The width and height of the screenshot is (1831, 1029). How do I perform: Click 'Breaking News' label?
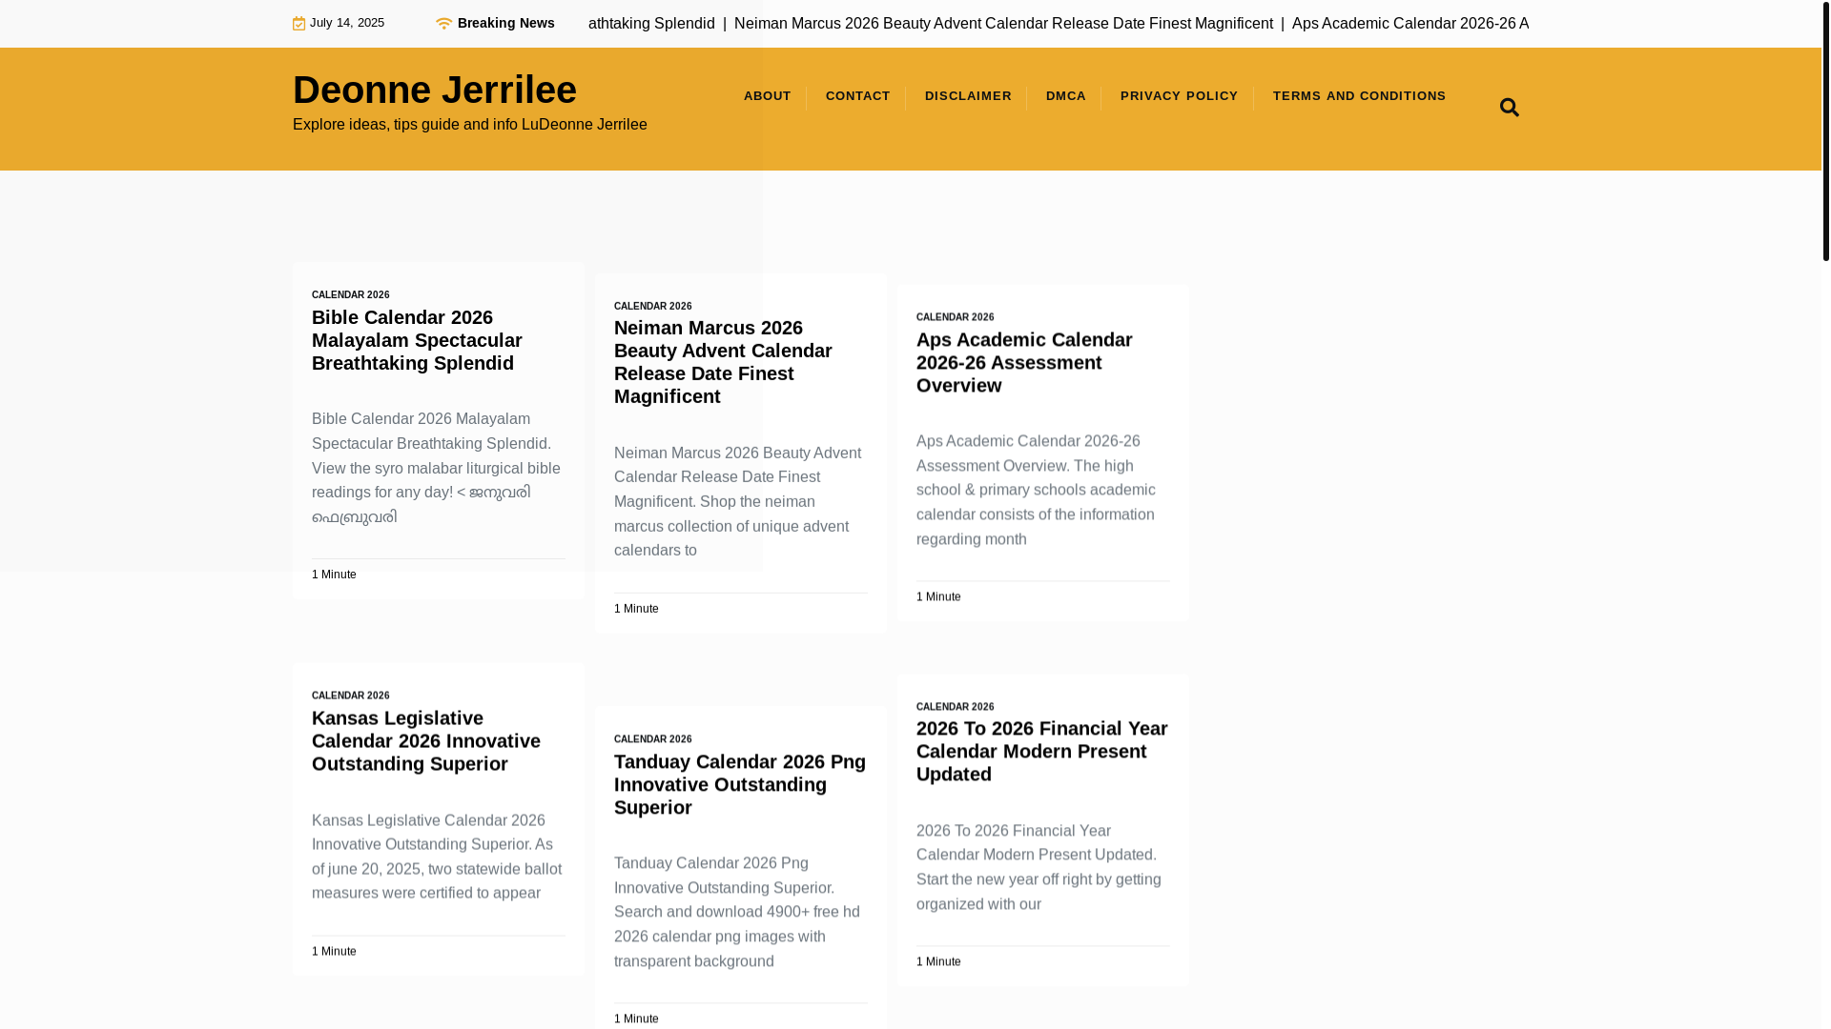(506, 23)
